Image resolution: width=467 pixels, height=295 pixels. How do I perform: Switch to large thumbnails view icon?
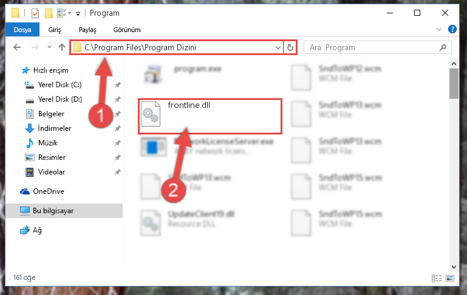(450, 278)
